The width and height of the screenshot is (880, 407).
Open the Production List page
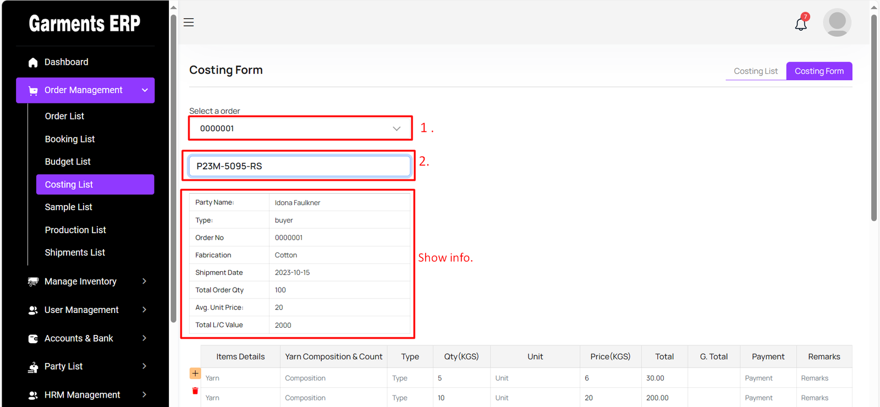click(x=75, y=230)
